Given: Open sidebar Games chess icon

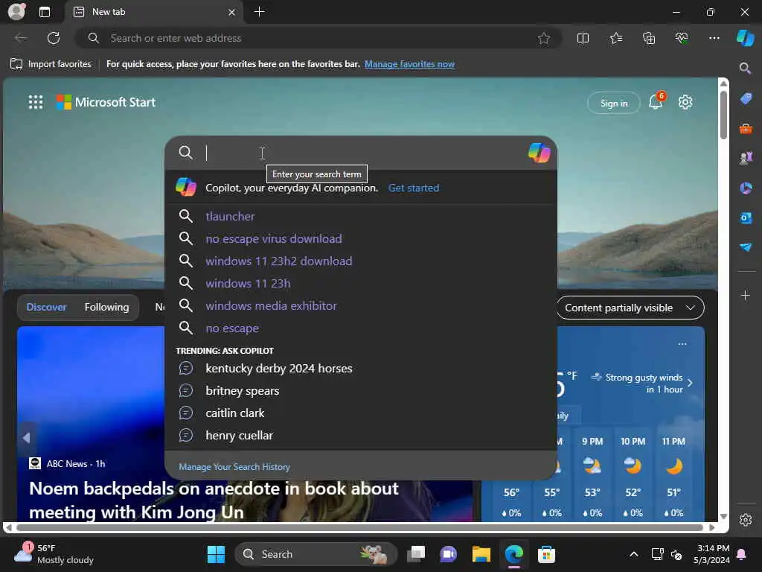Looking at the screenshot, I should [x=746, y=158].
